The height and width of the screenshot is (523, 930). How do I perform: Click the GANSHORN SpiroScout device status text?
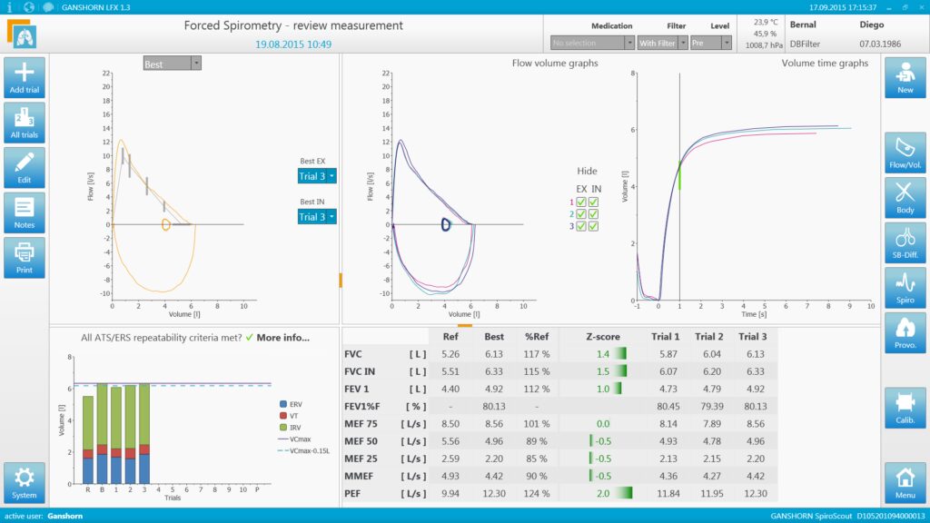pyautogui.click(x=847, y=516)
